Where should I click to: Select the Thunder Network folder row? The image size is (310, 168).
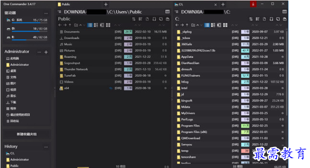[113, 69]
